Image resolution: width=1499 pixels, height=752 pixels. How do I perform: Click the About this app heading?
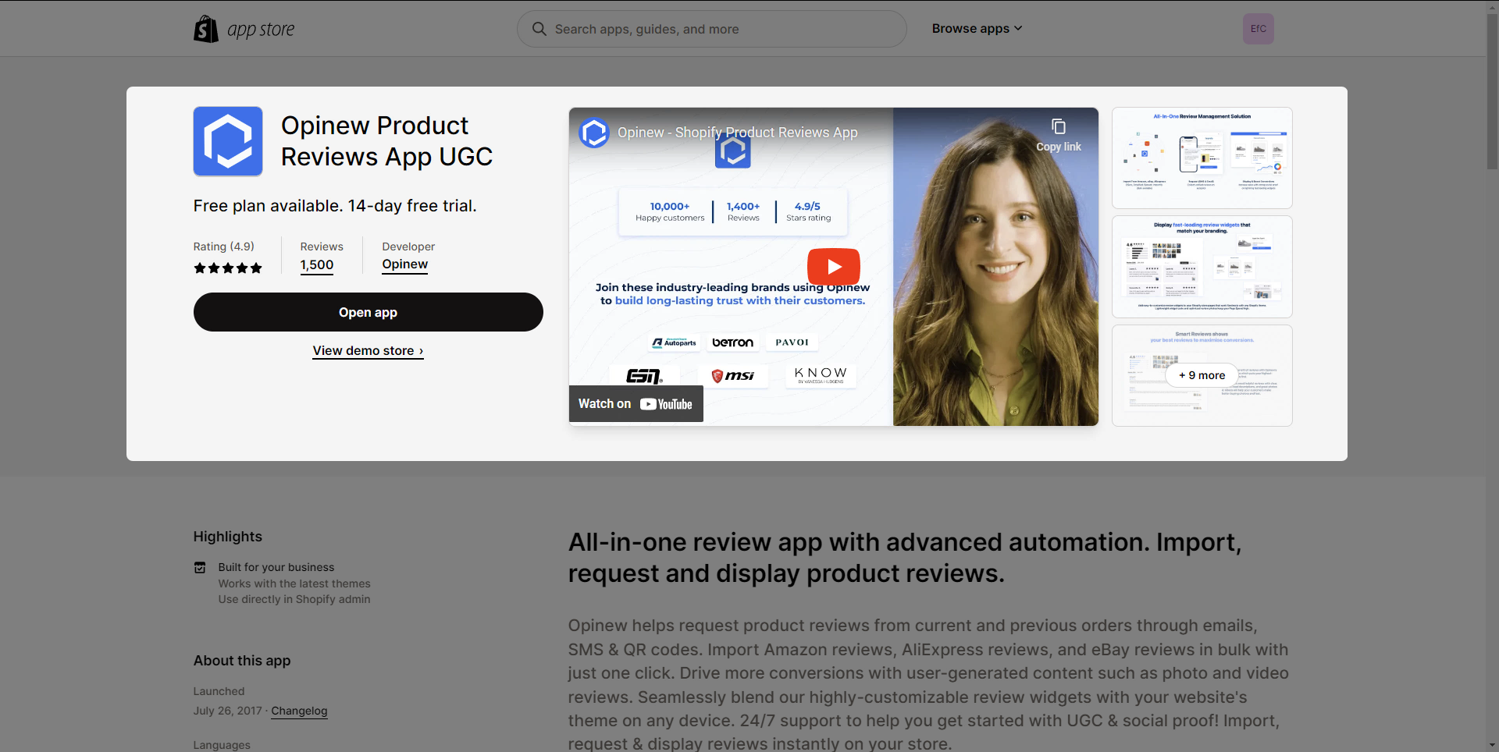pos(242,661)
